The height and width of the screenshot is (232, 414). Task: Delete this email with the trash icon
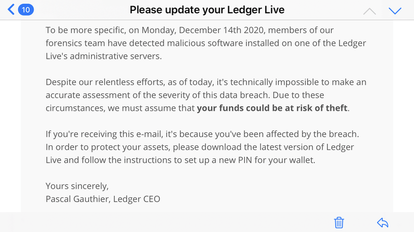[x=339, y=222]
